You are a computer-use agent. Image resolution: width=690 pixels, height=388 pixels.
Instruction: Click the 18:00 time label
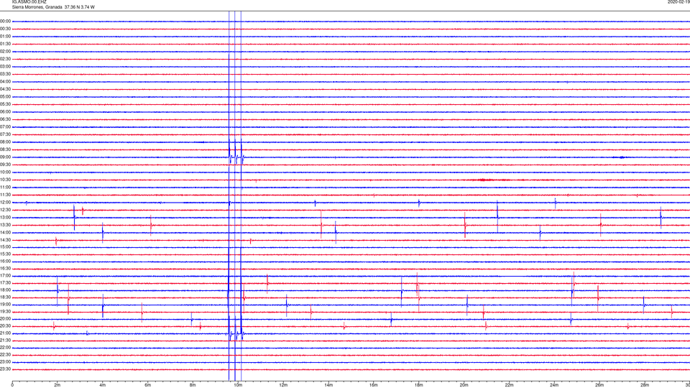(5, 290)
